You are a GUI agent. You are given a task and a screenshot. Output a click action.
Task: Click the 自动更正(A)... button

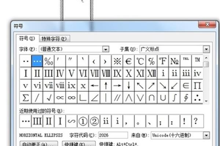pyautogui.click(x=39, y=143)
